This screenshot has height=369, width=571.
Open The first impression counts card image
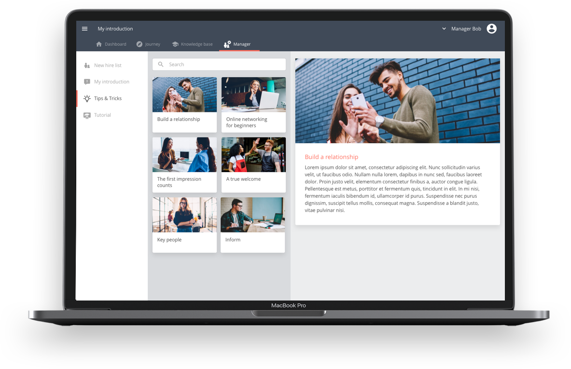185,155
